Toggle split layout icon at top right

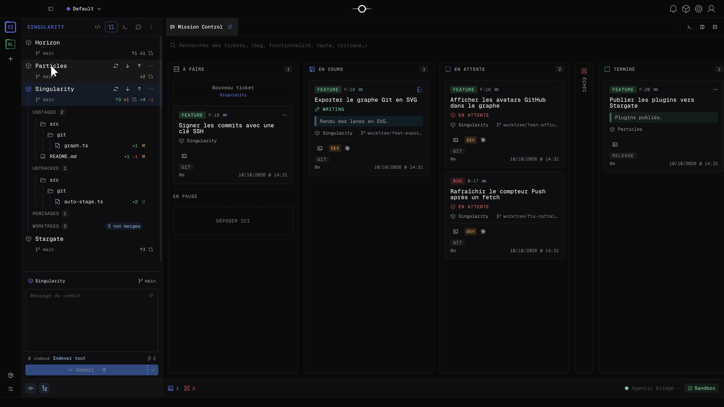[x=702, y=27]
